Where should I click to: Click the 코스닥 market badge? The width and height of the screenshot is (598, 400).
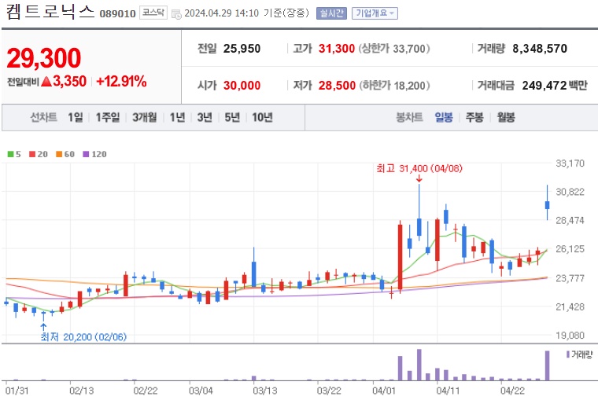click(153, 13)
